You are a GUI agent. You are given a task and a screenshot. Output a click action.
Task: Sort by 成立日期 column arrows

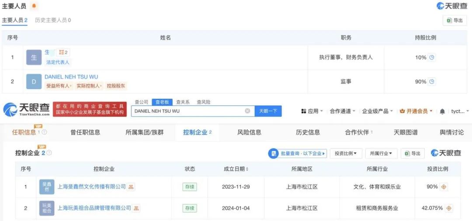point(247,169)
